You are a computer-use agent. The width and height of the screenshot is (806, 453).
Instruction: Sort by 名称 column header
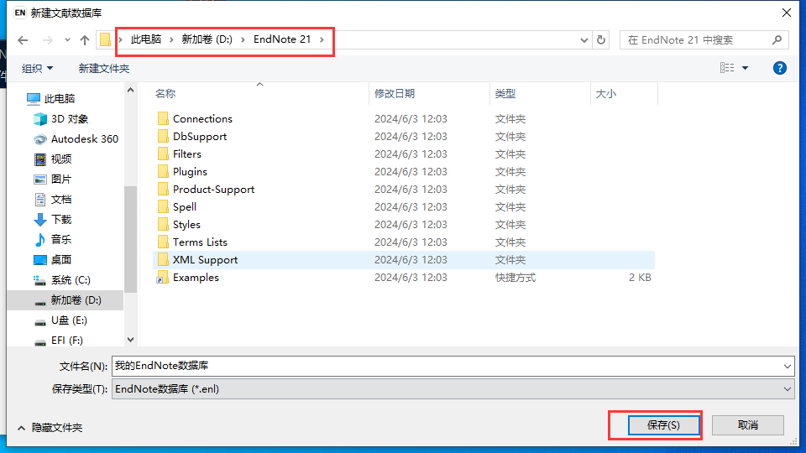point(165,93)
